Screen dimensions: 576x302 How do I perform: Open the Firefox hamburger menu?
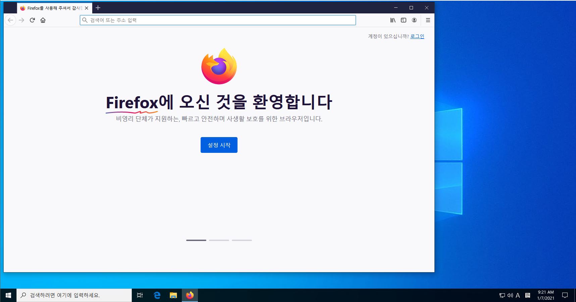click(x=428, y=20)
